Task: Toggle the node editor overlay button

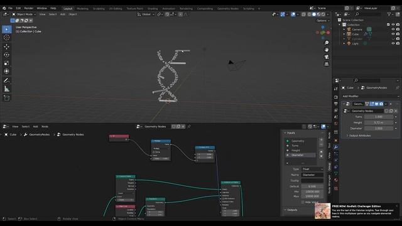Action: point(323,126)
